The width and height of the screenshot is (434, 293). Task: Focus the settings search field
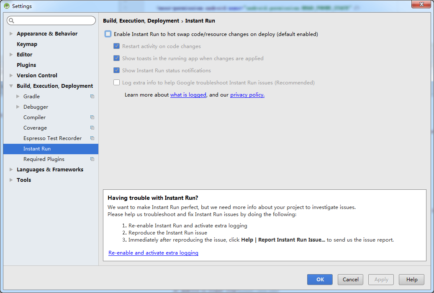(51, 20)
